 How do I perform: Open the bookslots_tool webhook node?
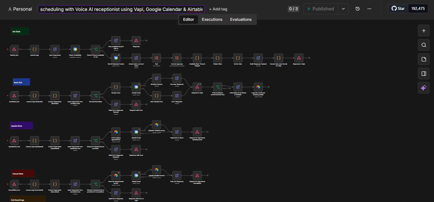pyautogui.click(x=14, y=96)
